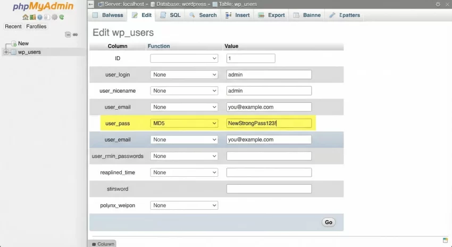This screenshot has width=452, height=247.
Task: Click the Farofiles button in sidebar
Action: point(36,26)
